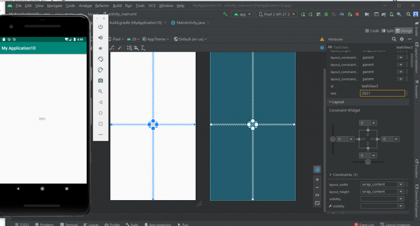Image resolution: width=420 pixels, height=226 pixels.
Task: Switch to Split view mode
Action: tap(388, 31)
